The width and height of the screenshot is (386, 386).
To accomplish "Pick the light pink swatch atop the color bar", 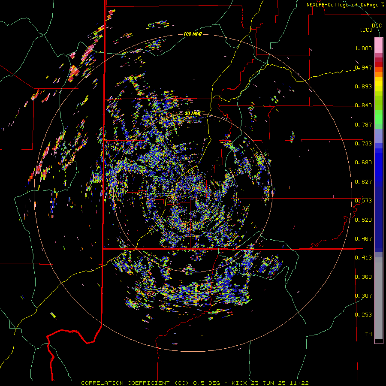I will coord(379,45).
